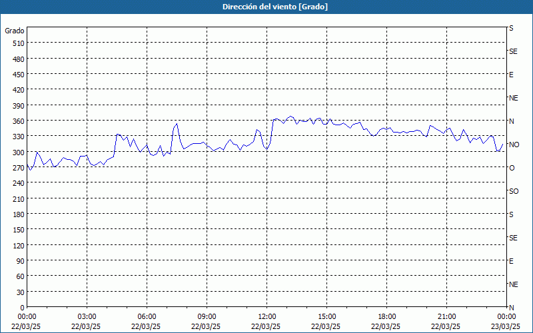Viewport: 533px width, 333px height.
Task: Select the 270 degree axis label
Action: (x=17, y=168)
